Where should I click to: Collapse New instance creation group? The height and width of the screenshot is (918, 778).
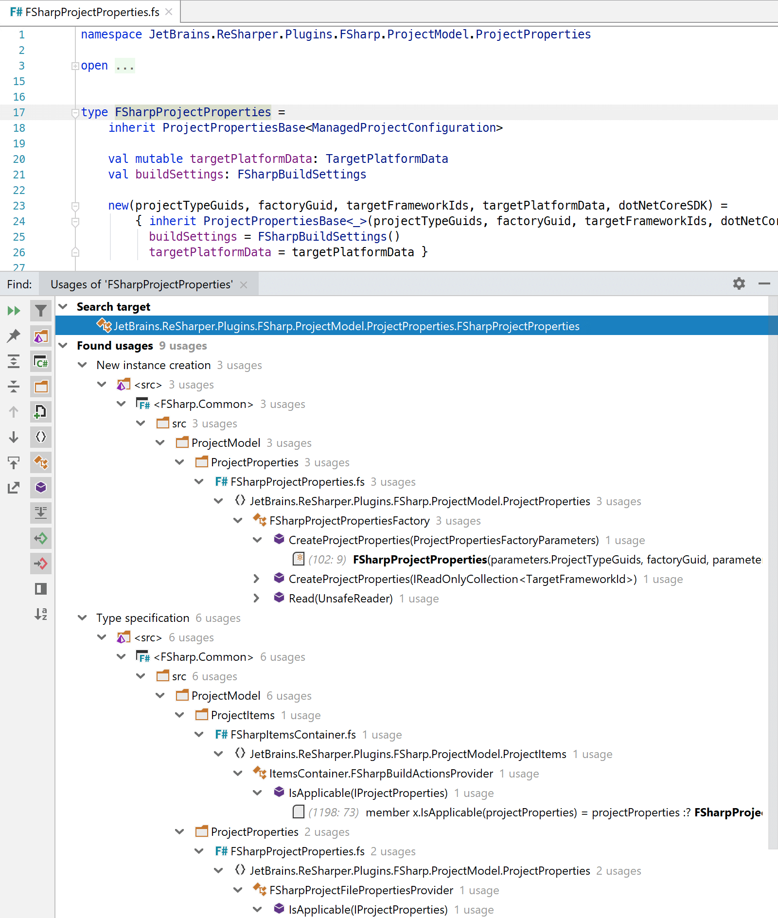click(82, 365)
